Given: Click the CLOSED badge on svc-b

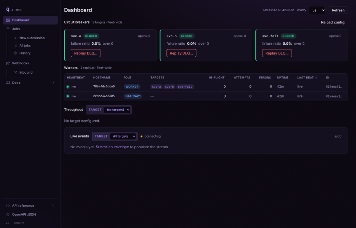Looking at the screenshot, I should (x=186, y=36).
